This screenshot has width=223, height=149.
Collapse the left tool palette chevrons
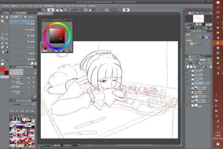1,10
